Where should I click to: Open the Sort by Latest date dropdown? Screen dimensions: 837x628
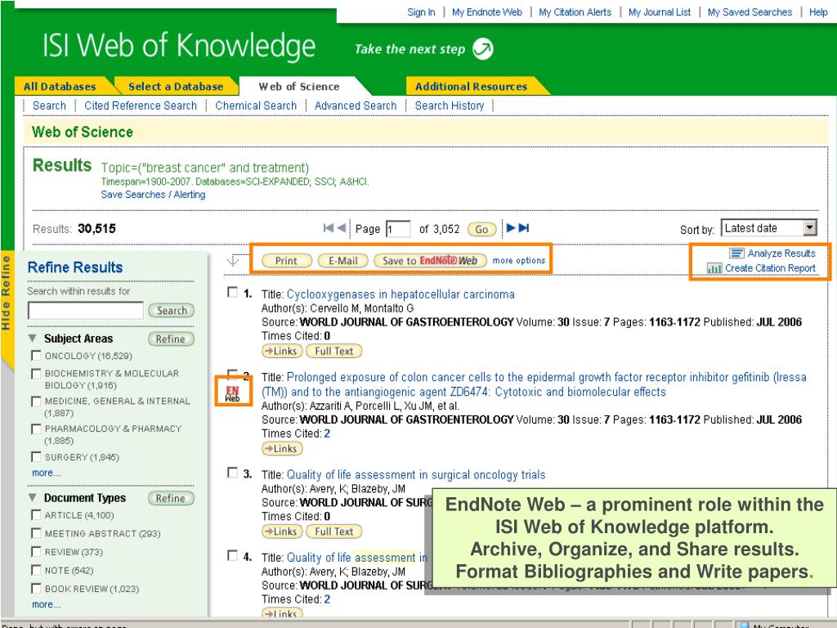tap(810, 229)
